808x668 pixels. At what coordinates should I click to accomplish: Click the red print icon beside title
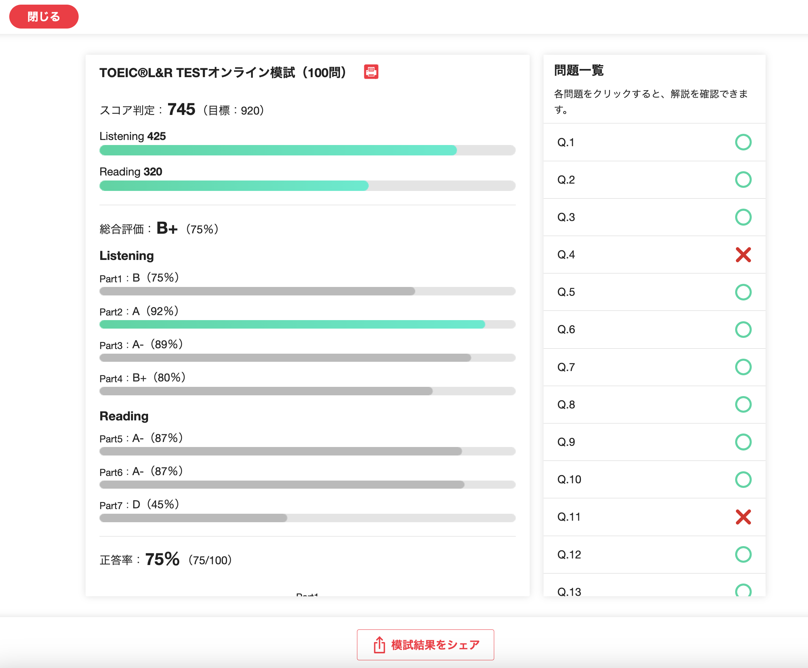371,72
